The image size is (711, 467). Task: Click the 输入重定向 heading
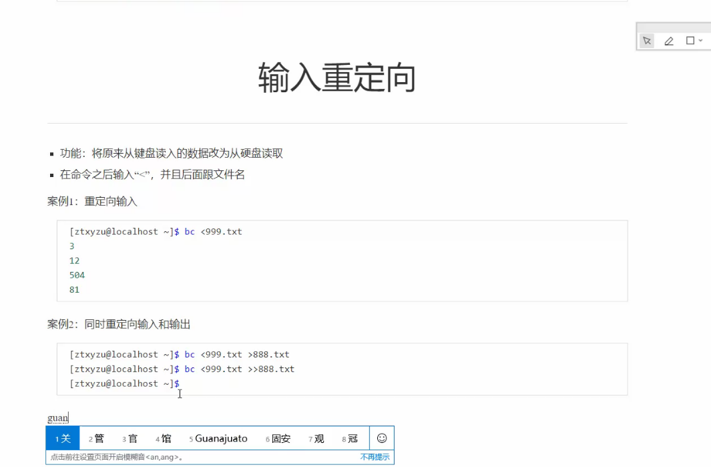pyautogui.click(x=337, y=77)
